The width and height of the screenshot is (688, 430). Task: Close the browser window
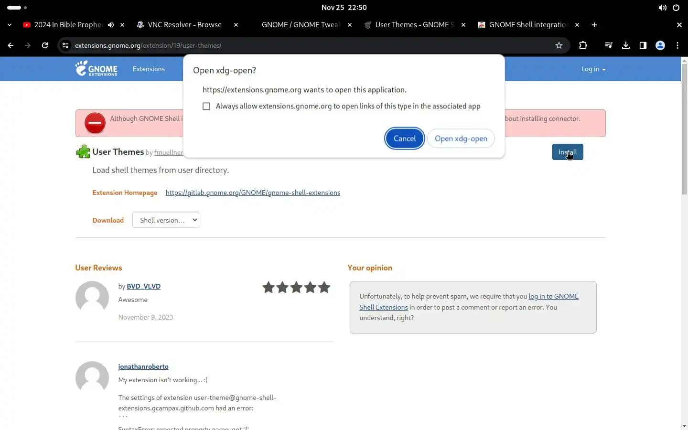point(679,25)
